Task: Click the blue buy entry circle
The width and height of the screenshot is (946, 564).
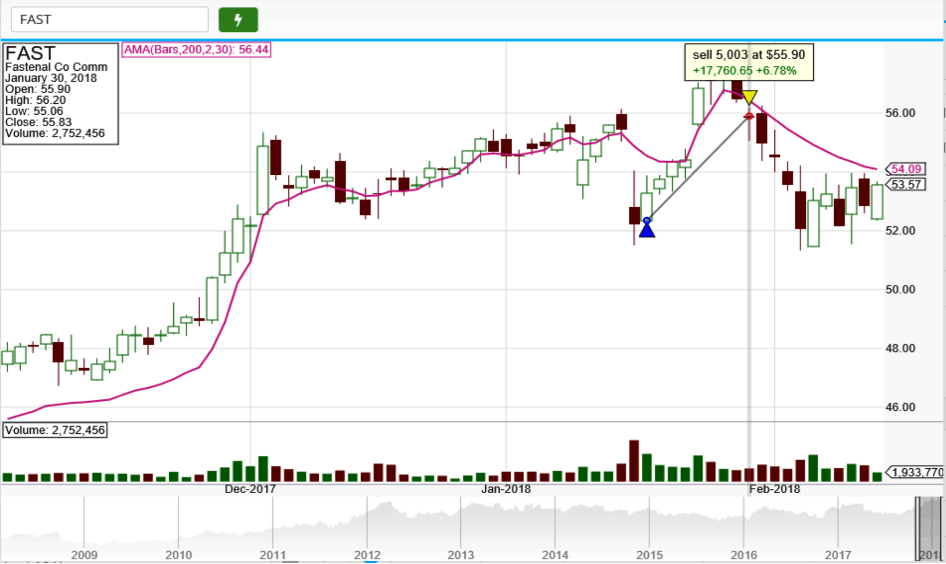Action: point(647,220)
